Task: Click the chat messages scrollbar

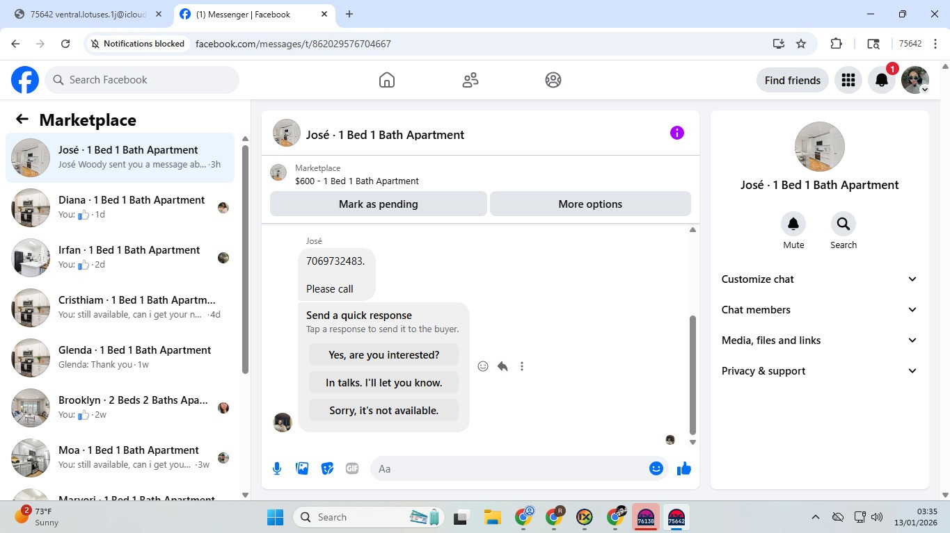Action: (692, 375)
